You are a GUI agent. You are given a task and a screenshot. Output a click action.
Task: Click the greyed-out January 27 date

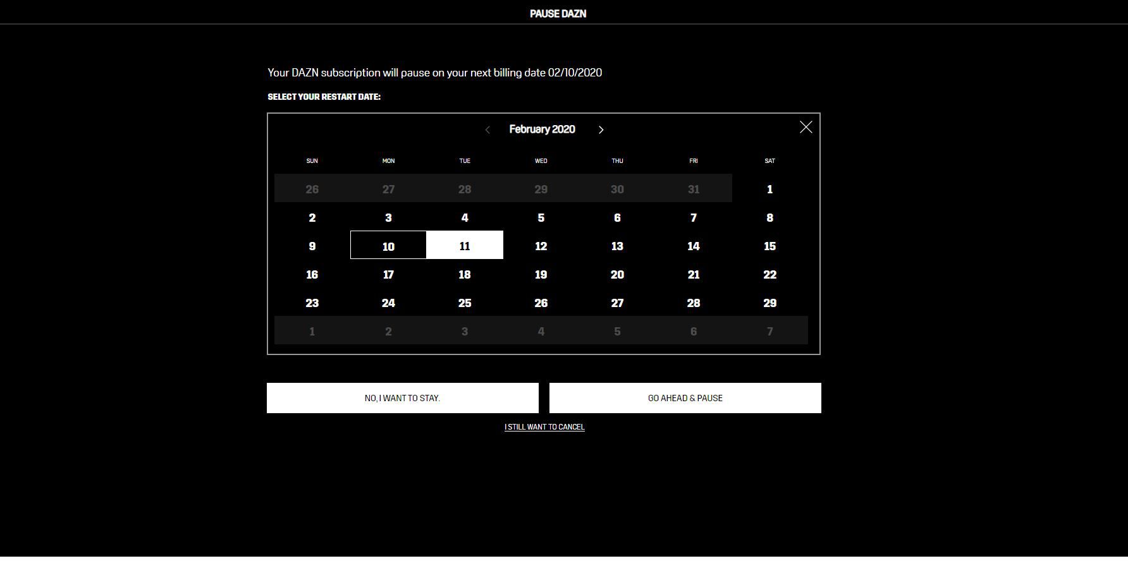pyautogui.click(x=388, y=188)
